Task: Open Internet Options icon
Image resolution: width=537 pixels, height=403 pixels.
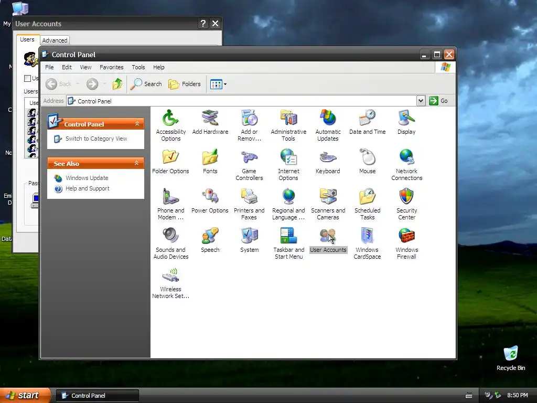Action: coord(288,165)
